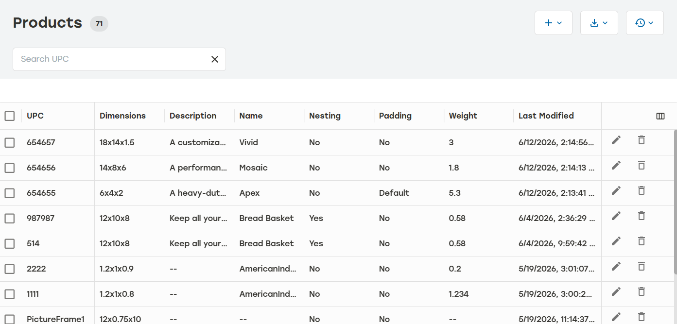Select the name cell 'Mosaic'
Screen dimensions: 677x324
pyautogui.click(x=253, y=168)
